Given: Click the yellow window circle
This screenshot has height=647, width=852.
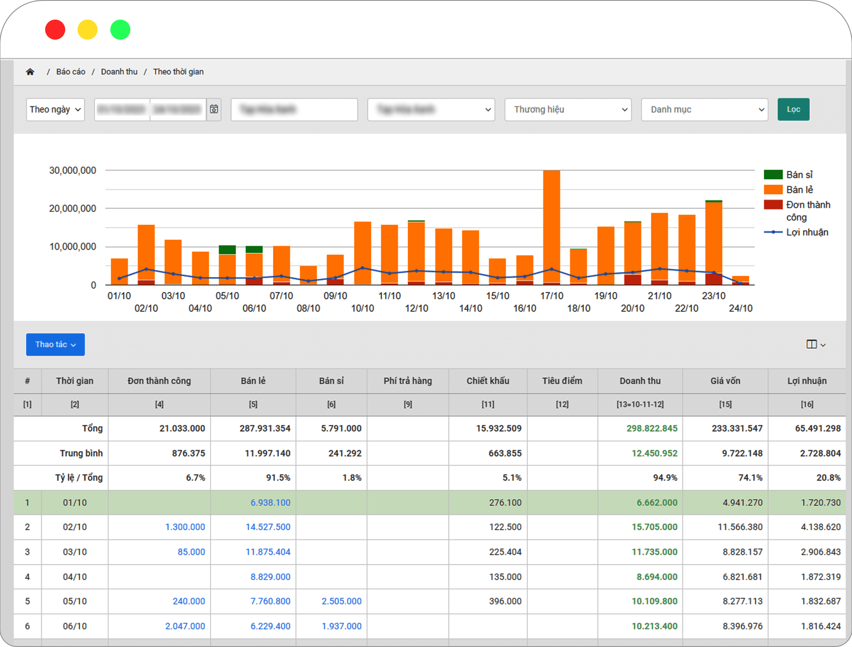Looking at the screenshot, I should pos(88,30).
